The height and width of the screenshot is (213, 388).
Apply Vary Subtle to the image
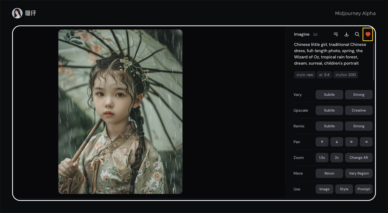coord(329,94)
